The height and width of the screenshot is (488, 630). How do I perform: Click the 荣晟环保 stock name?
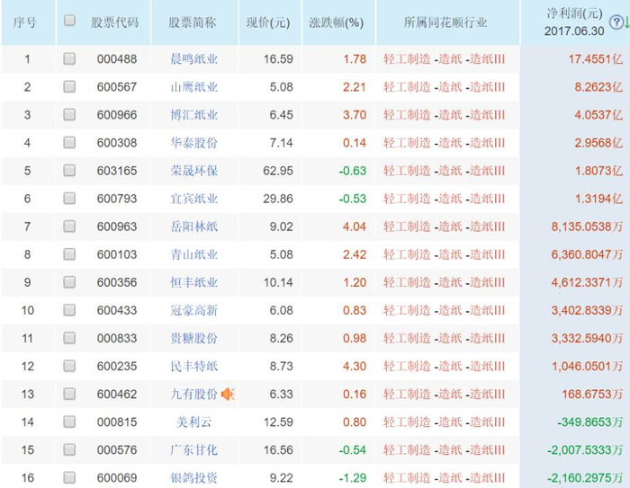point(193,171)
